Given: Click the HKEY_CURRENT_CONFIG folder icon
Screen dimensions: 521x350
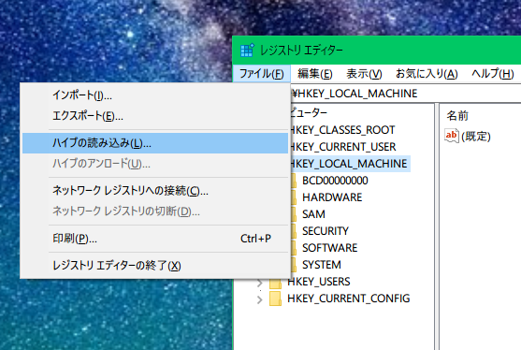Looking at the screenshot, I should coord(275,299).
